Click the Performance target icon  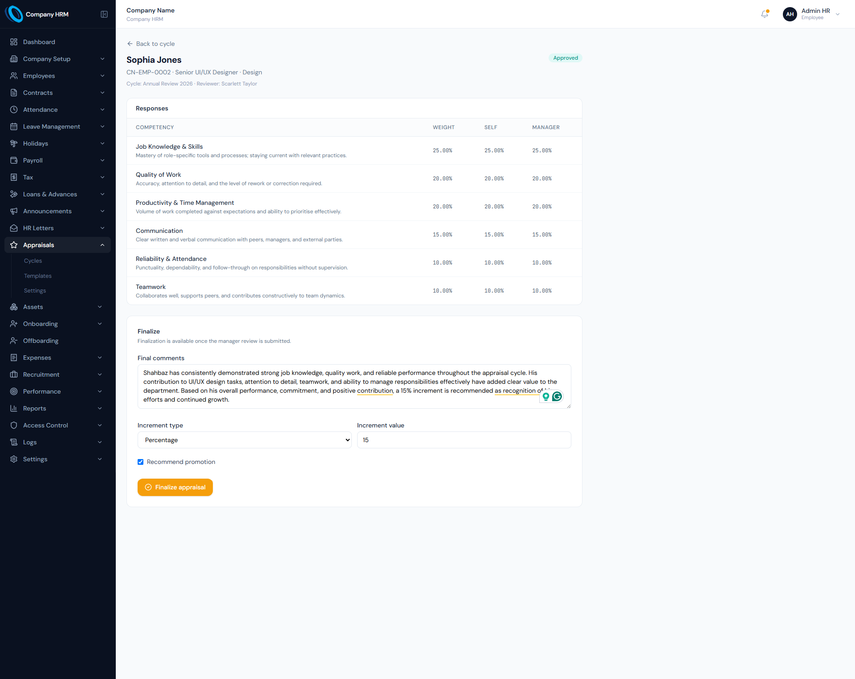pos(14,391)
